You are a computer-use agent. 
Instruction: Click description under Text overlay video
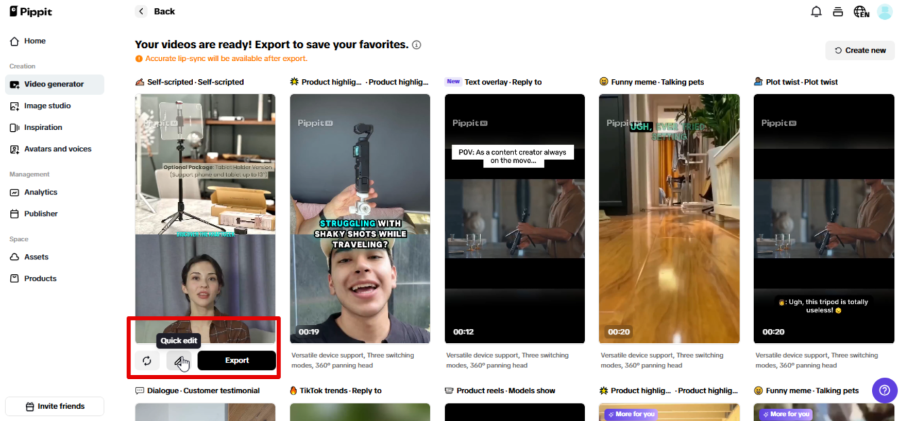[507, 361]
